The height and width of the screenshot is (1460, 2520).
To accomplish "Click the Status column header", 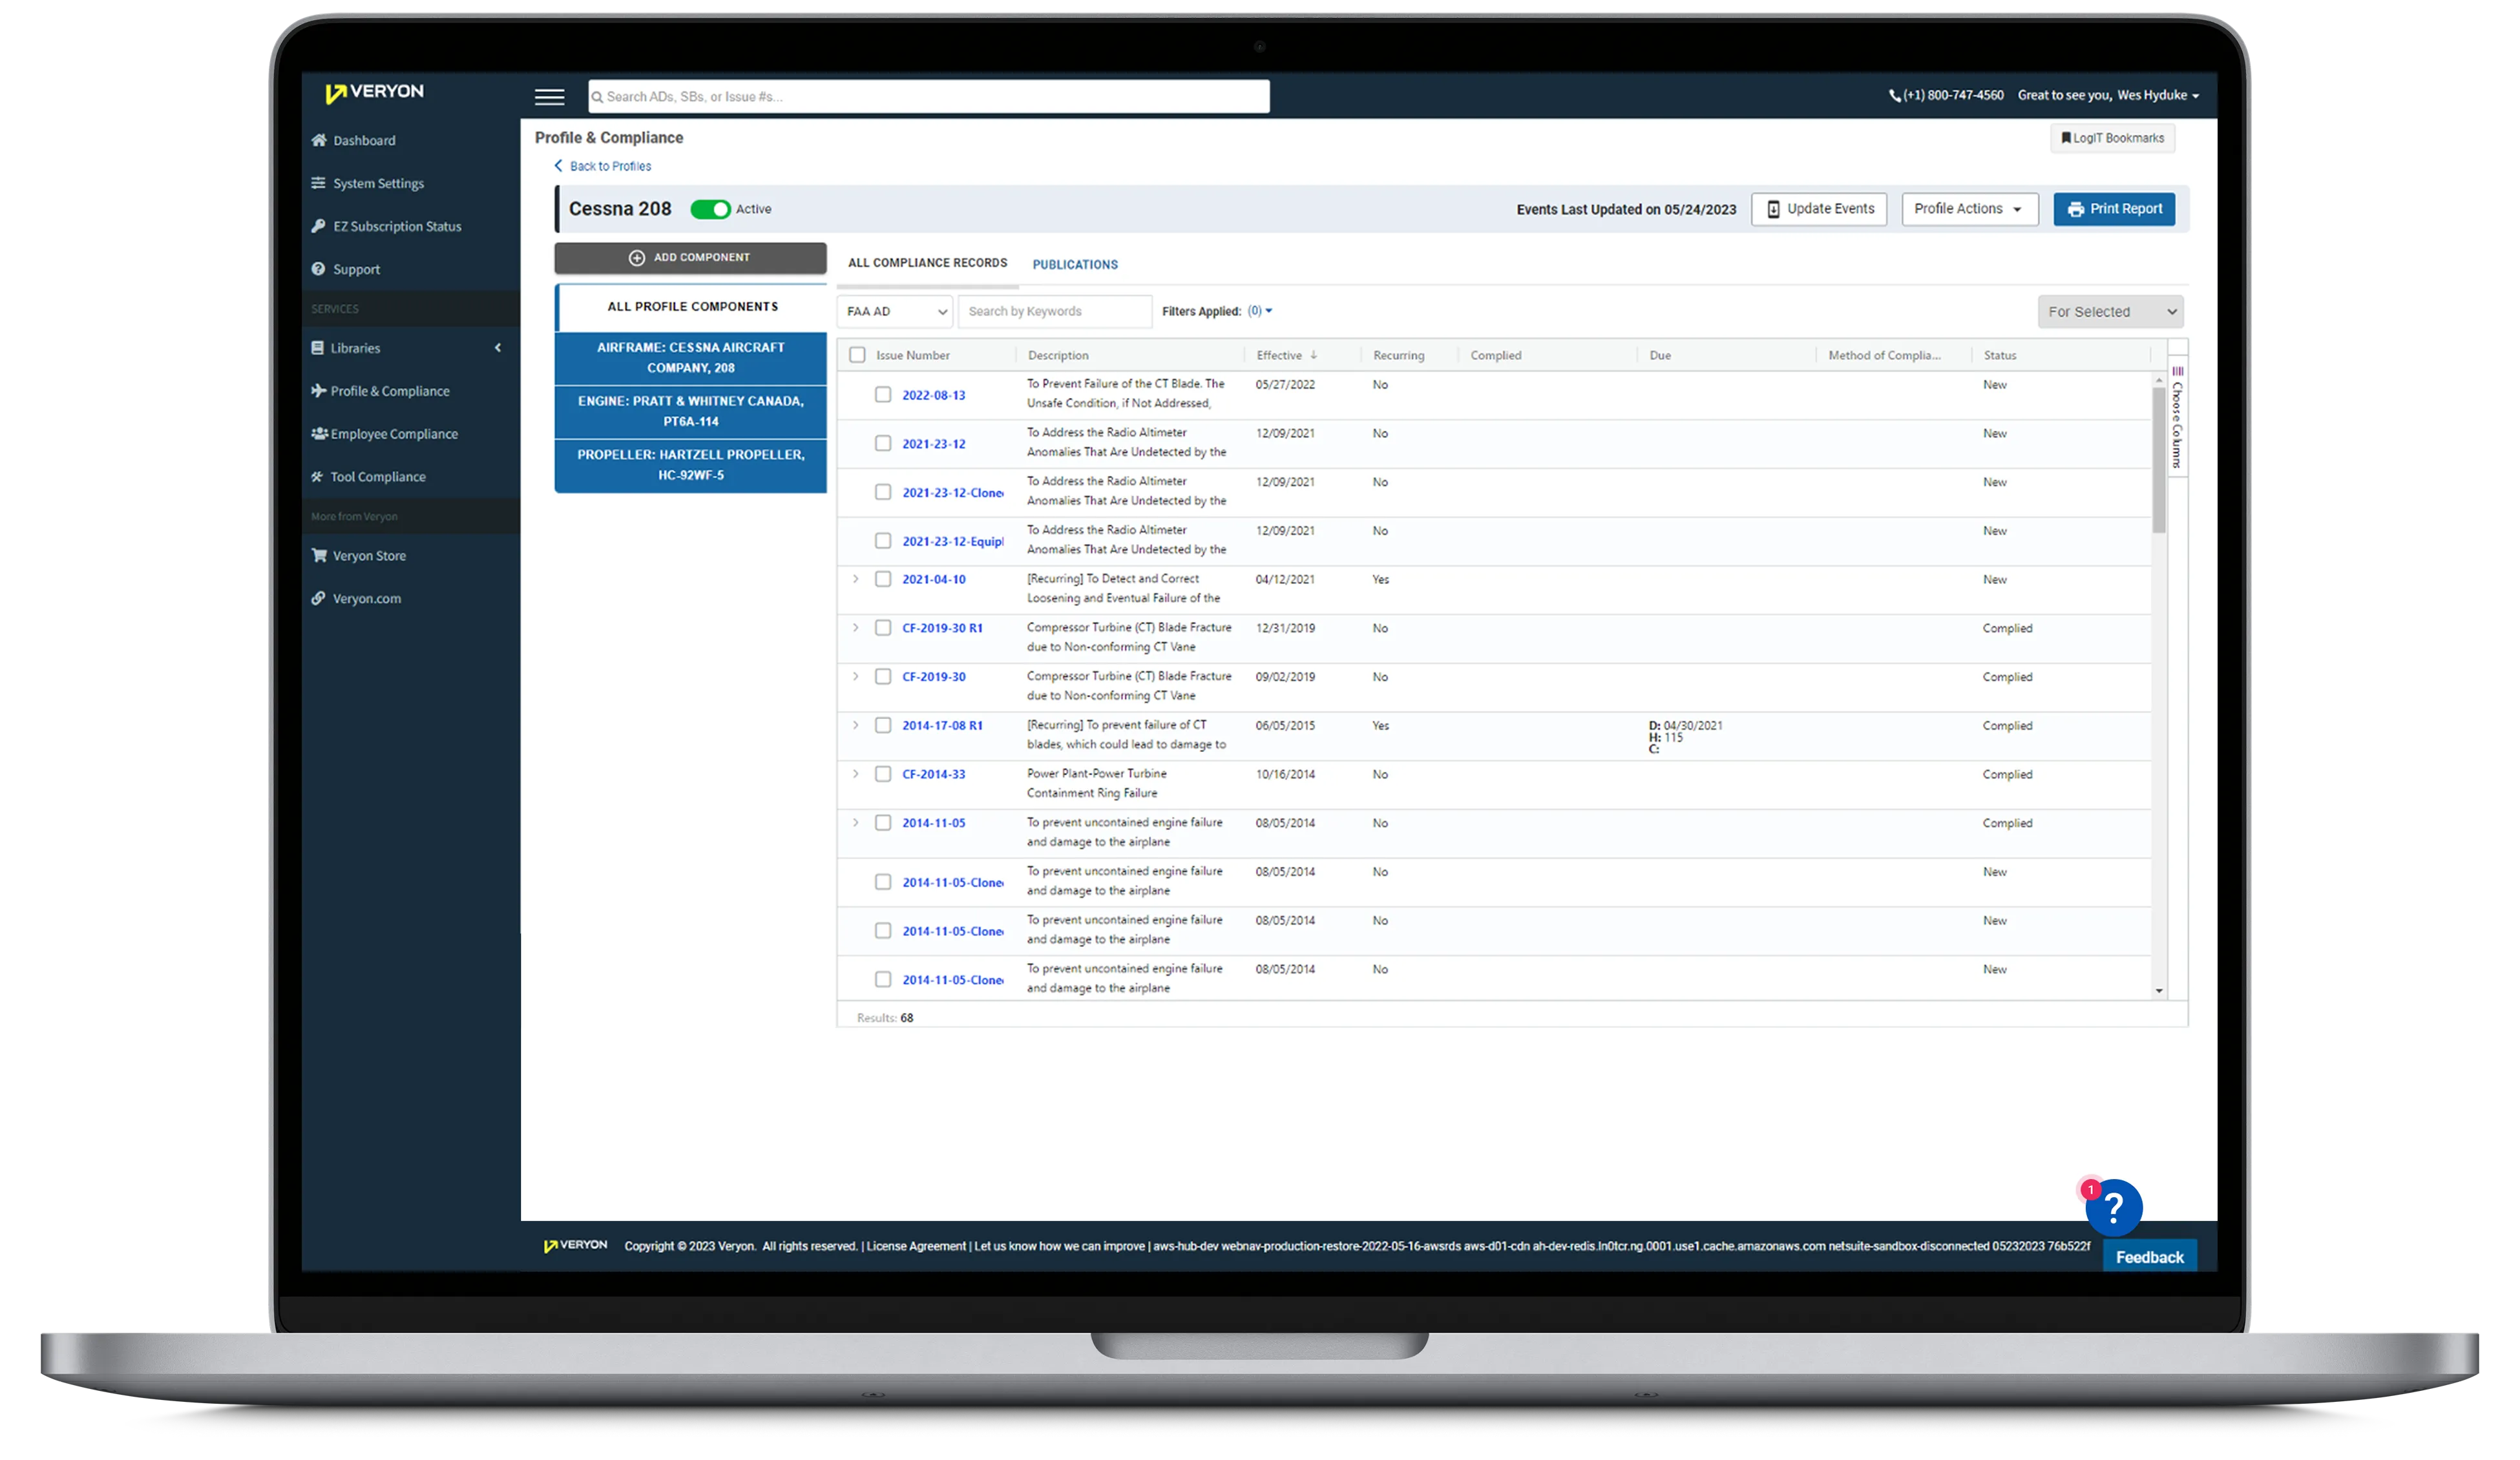I will pyautogui.click(x=2000, y=355).
